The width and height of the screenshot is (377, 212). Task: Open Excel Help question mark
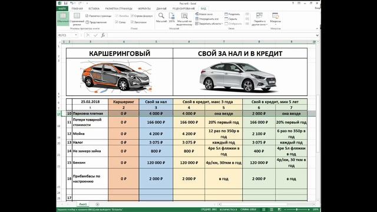click(x=293, y=3)
